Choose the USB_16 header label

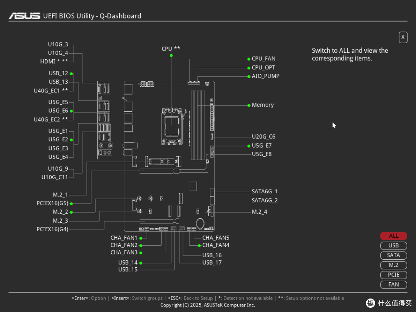[212, 255]
